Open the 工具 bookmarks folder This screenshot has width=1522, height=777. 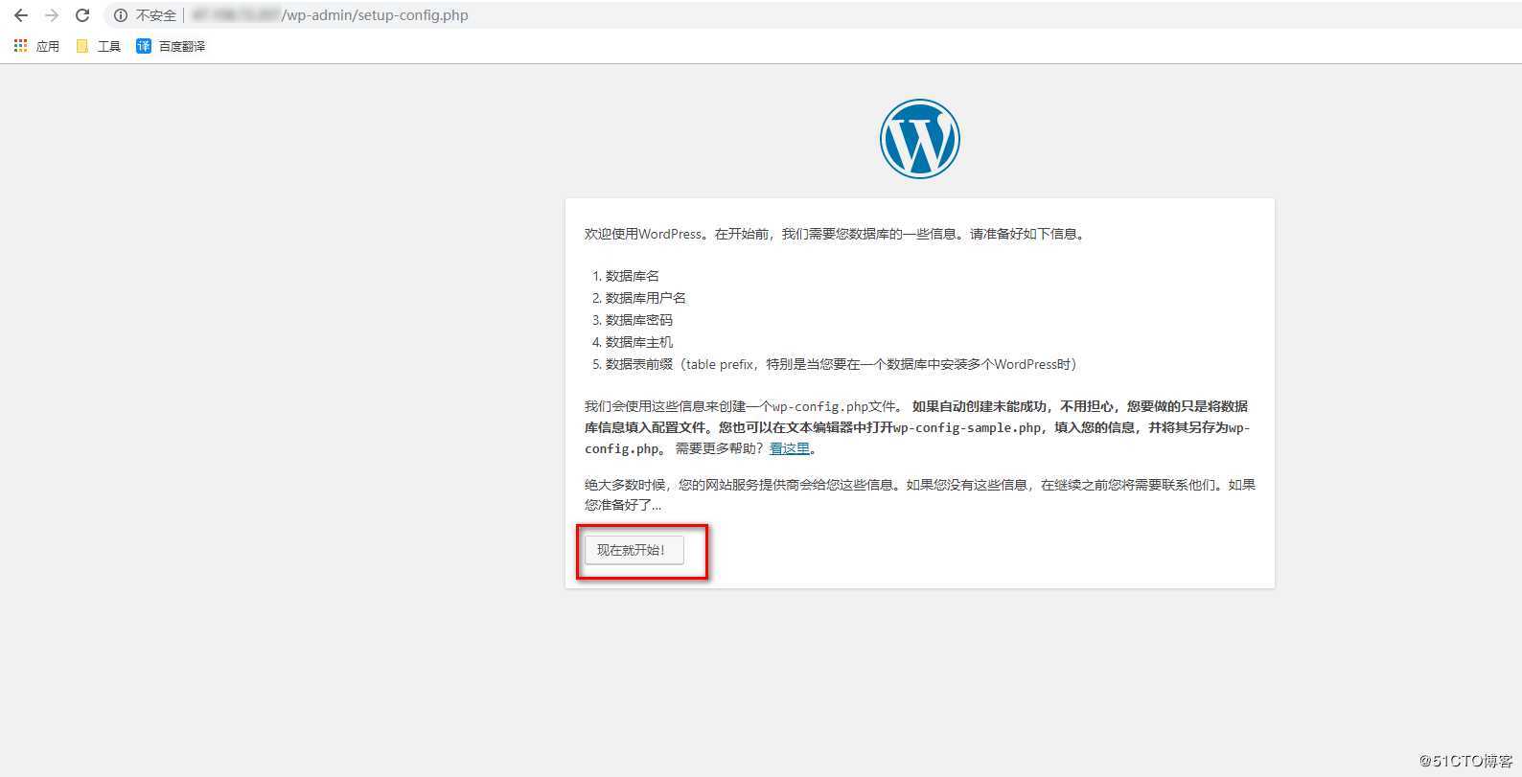coord(98,46)
